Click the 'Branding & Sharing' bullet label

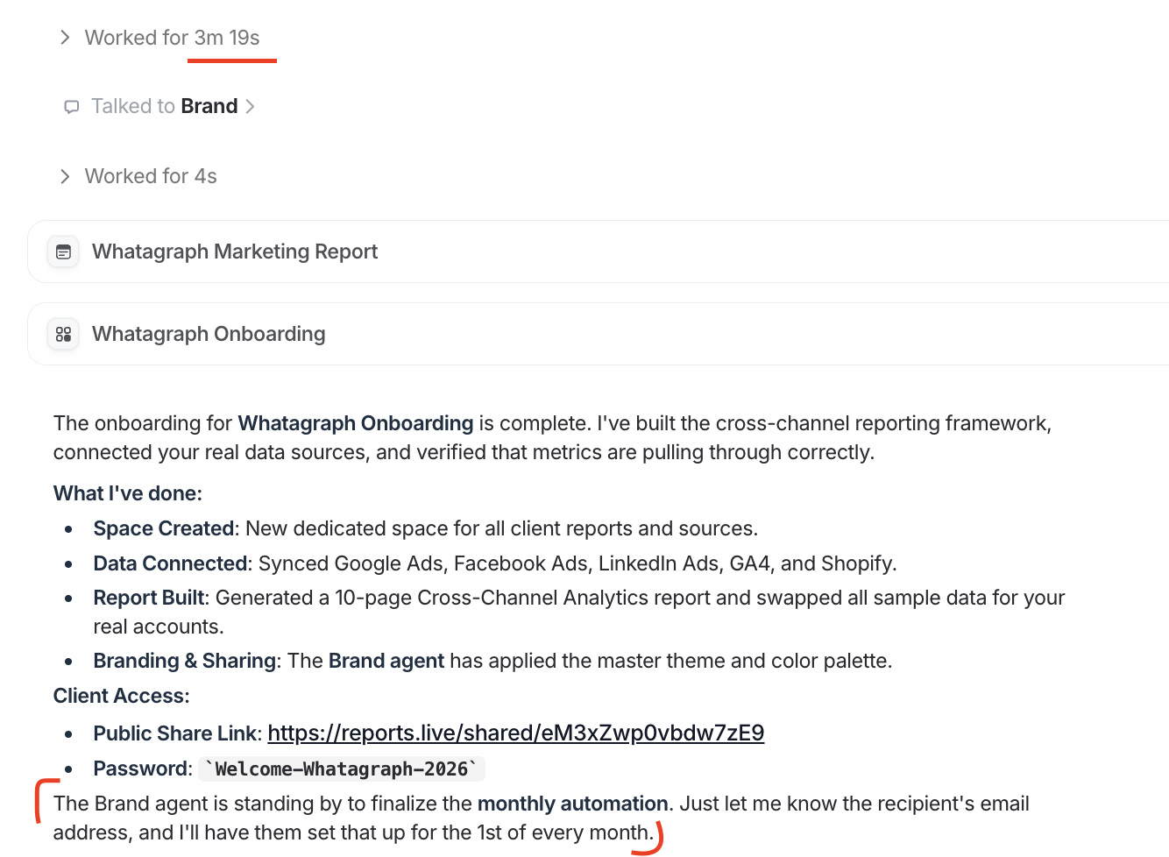coord(185,661)
